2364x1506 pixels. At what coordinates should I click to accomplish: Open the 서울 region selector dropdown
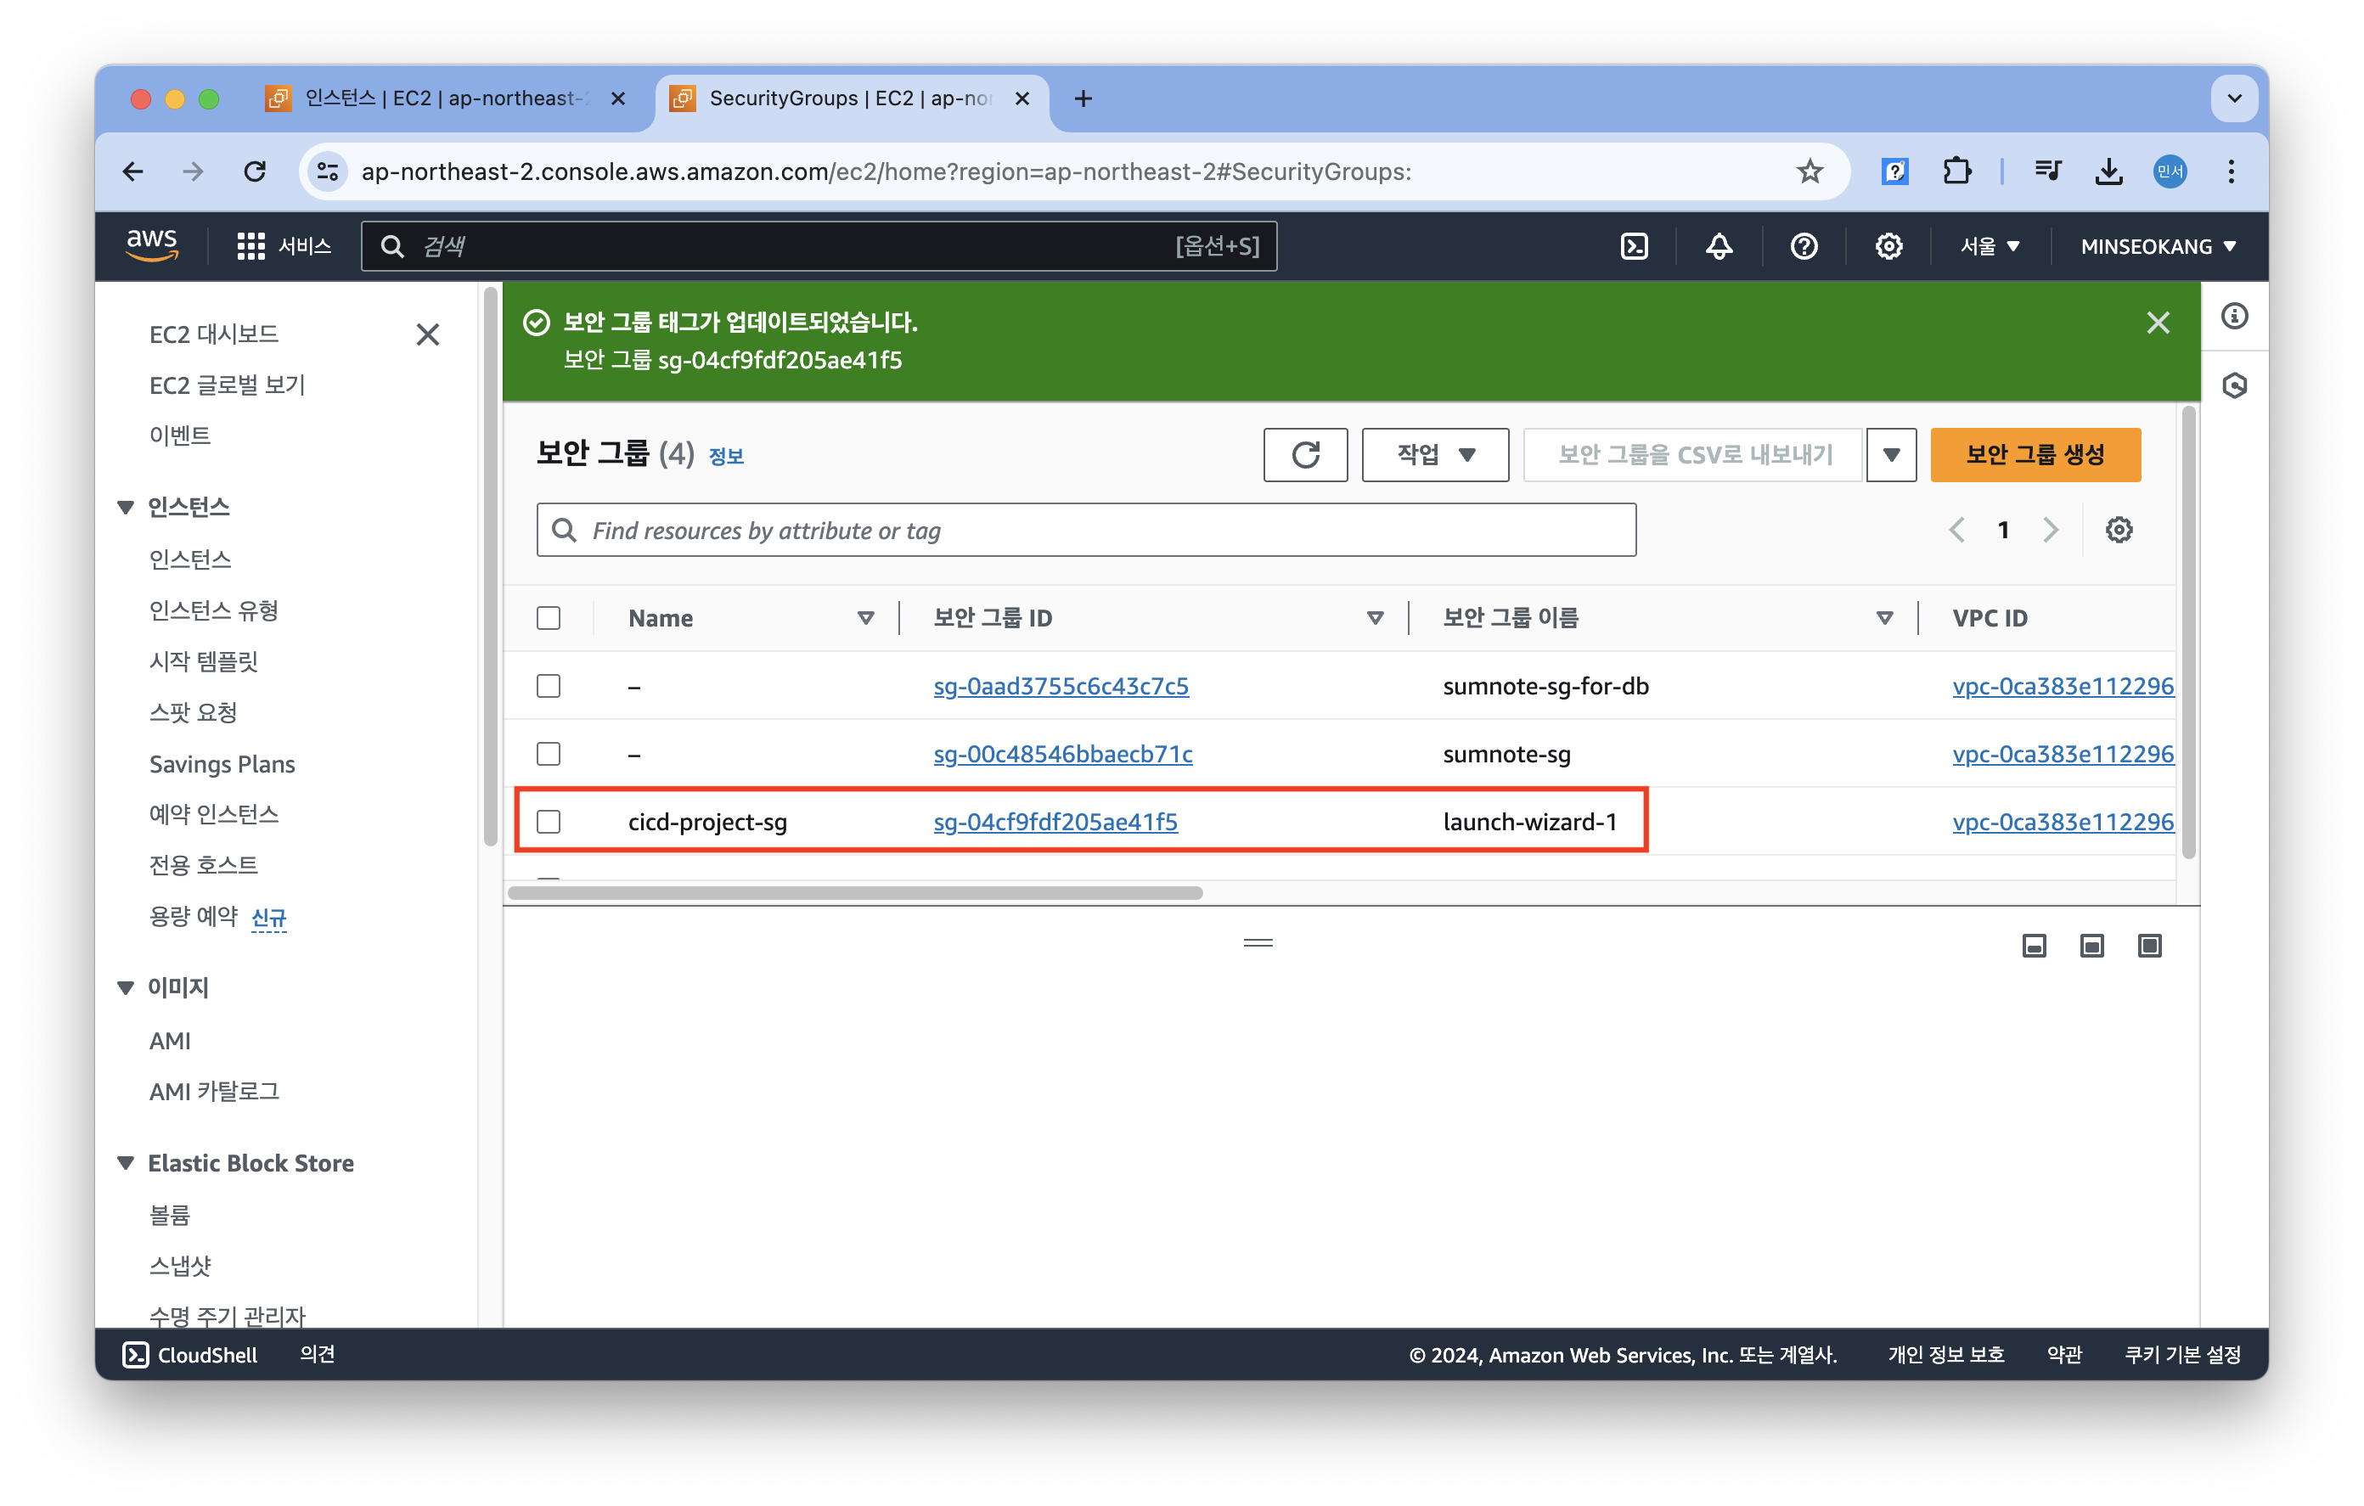(x=1989, y=246)
